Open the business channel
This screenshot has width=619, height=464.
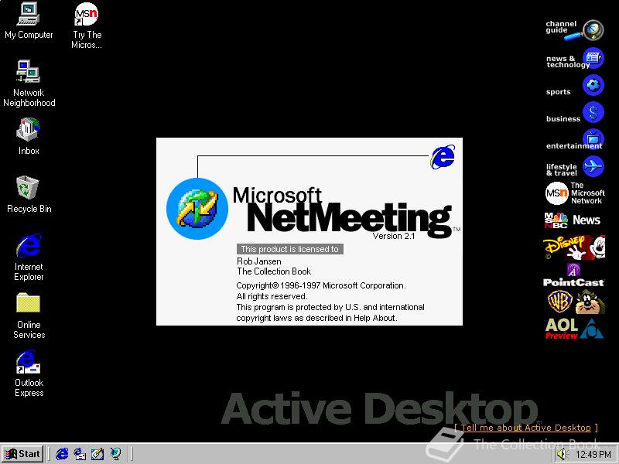(574, 113)
